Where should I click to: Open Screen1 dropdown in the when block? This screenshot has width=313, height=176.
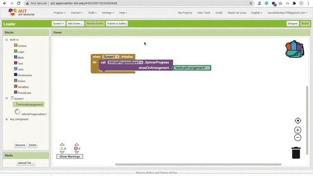[x=111, y=57]
